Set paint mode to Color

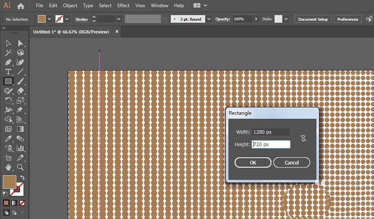tap(6, 203)
